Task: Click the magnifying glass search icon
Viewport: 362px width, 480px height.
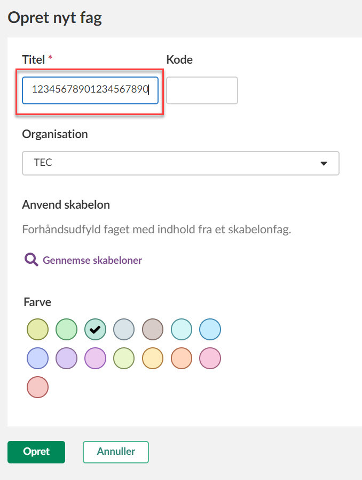Action: point(32,260)
